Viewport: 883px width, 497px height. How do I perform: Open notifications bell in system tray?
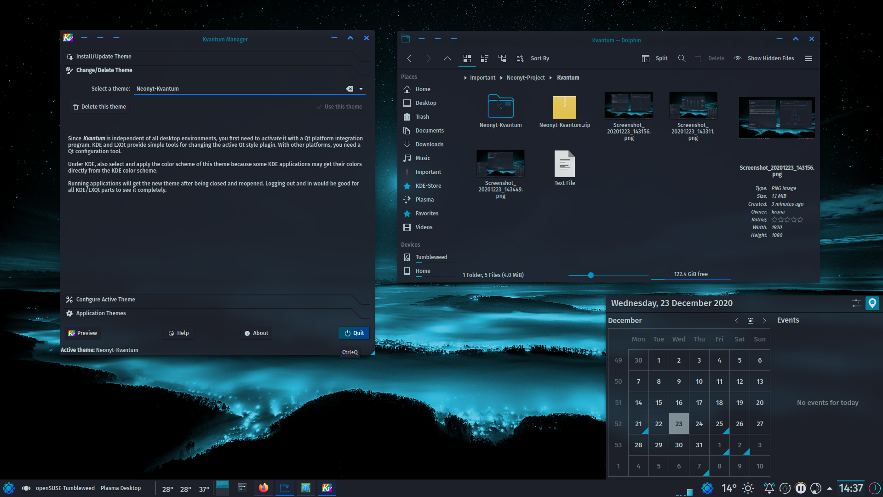(x=769, y=488)
